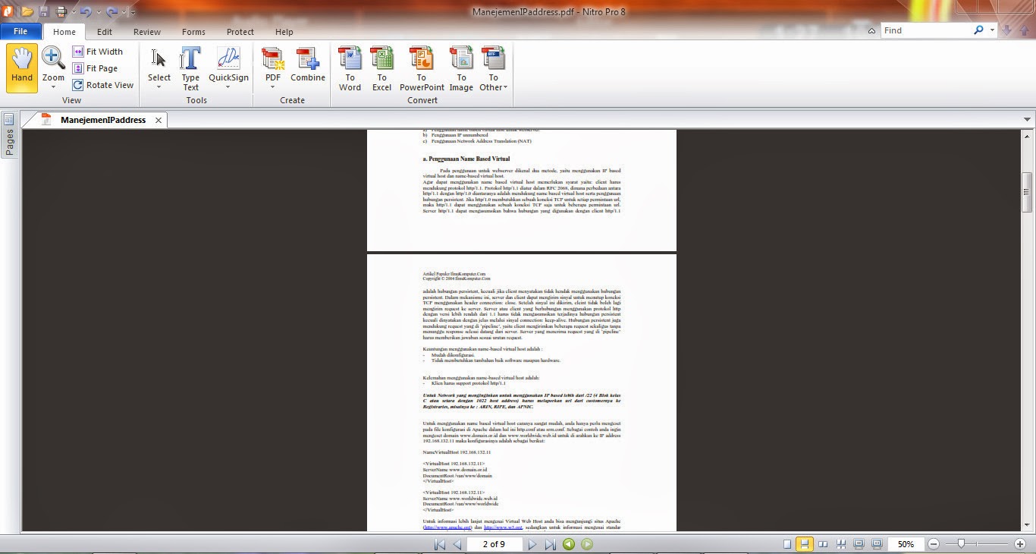Screen dimensions: 1036x554
Task: Click Rotate View button
Action: (x=103, y=85)
